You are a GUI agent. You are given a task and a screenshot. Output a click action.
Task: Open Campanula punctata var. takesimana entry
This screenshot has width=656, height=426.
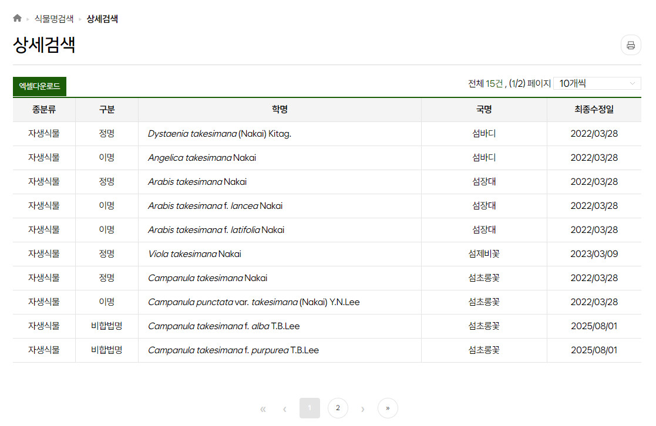pos(253,302)
